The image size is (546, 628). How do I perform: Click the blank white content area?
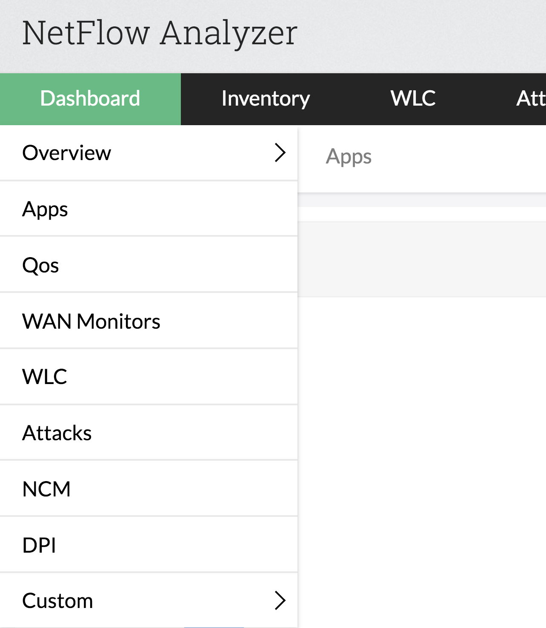(422, 462)
